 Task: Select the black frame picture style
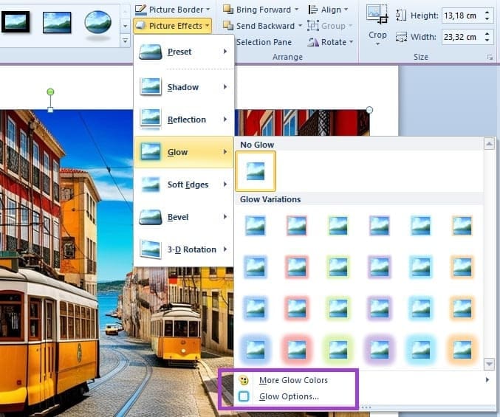point(15,22)
